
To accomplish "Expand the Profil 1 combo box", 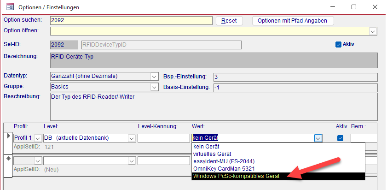I will [38, 138].
